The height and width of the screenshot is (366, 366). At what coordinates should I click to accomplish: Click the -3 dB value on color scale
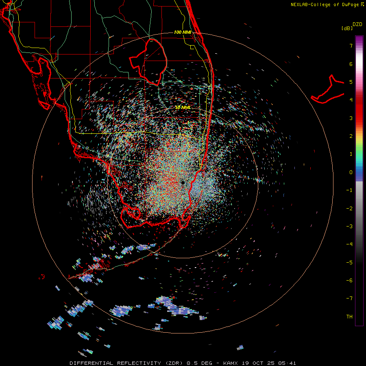tap(349, 227)
